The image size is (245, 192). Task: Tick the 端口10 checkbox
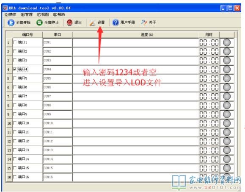point(15,123)
